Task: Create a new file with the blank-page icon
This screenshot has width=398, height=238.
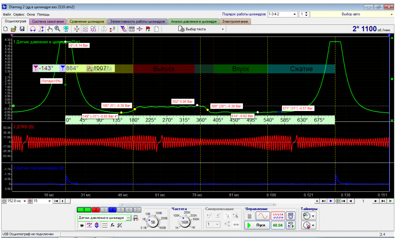Action: click(5, 29)
